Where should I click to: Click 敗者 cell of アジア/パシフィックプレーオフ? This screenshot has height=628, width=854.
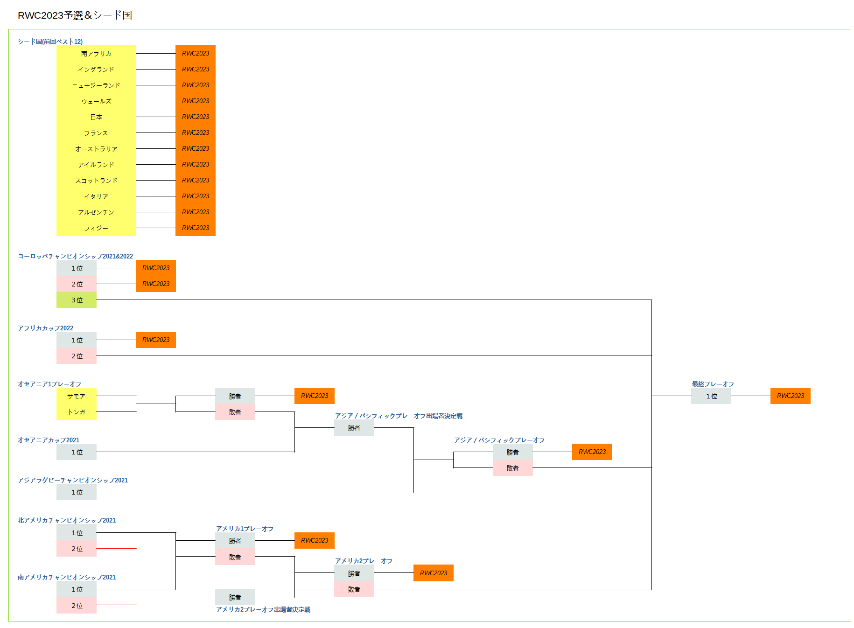pyautogui.click(x=513, y=468)
